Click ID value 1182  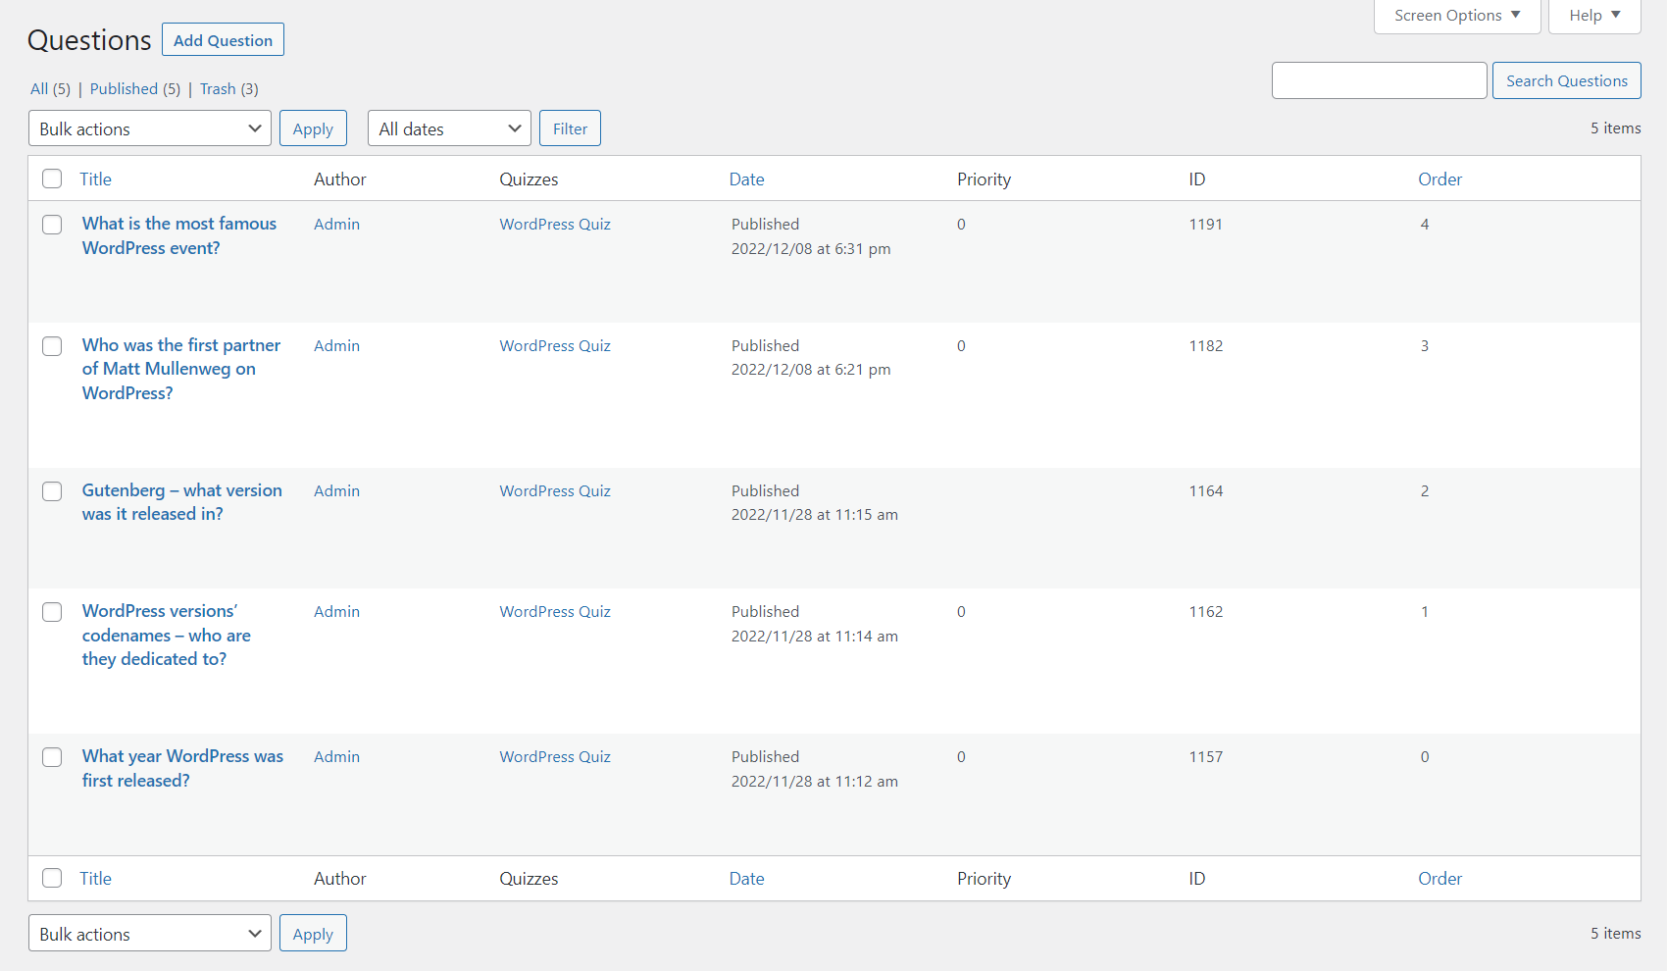1205,346
